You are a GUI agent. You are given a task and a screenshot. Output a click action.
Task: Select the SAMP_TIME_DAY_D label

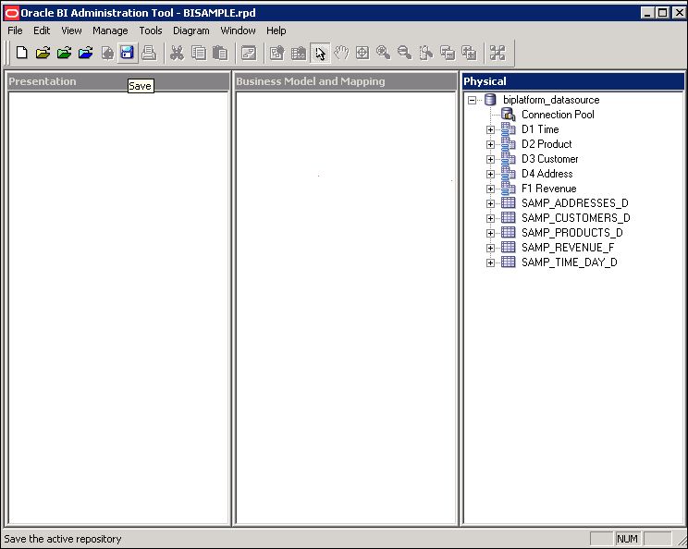[569, 262]
